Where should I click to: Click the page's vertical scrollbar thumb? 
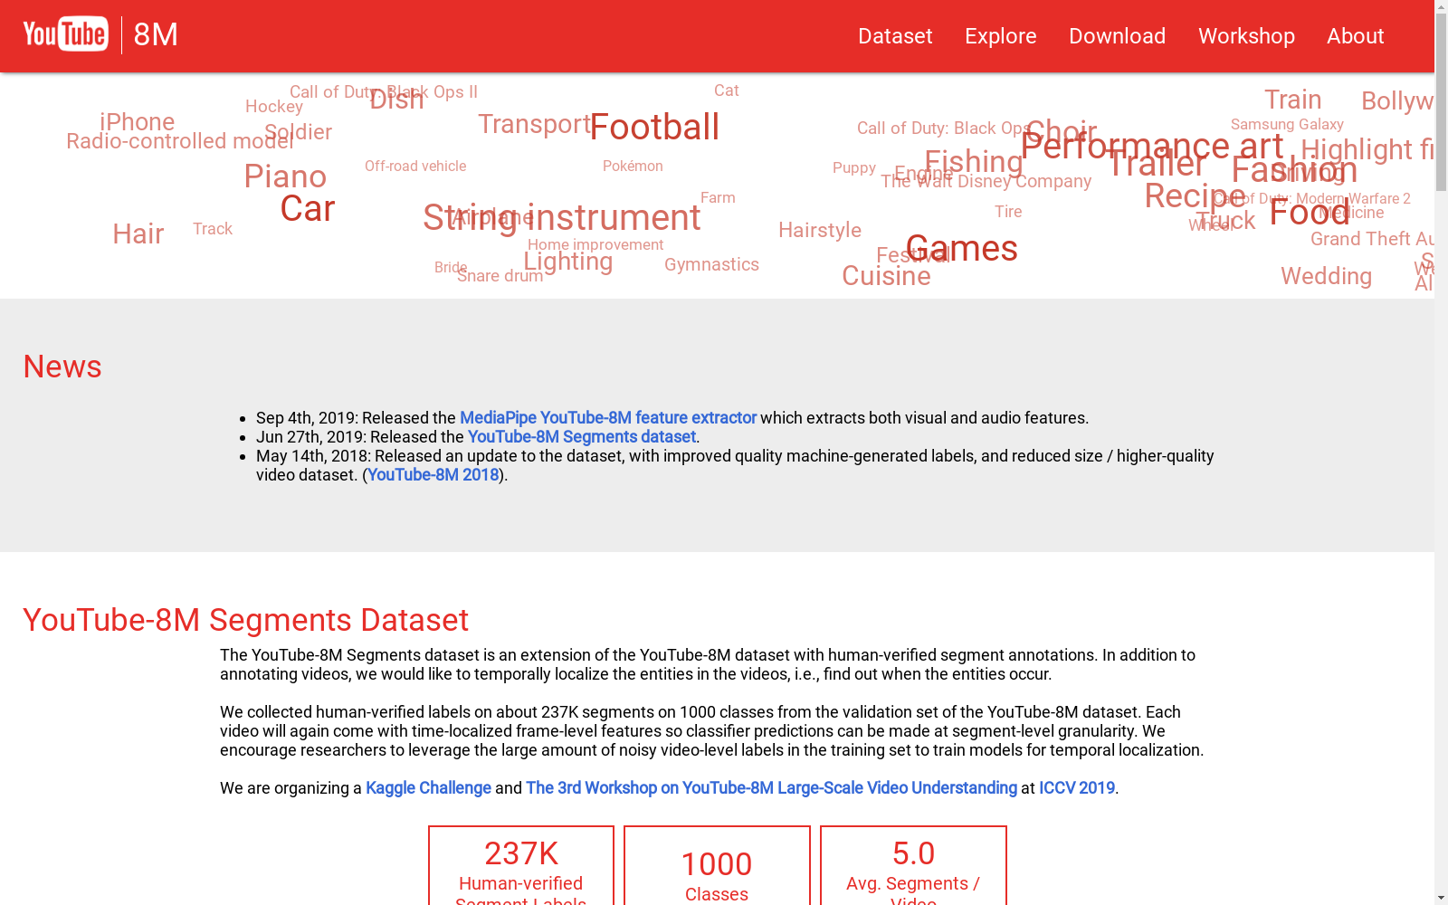[x=1441, y=103]
